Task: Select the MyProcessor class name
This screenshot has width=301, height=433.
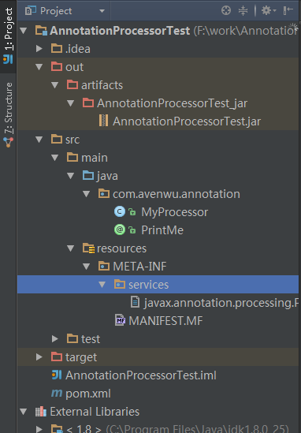Action: 175,212
